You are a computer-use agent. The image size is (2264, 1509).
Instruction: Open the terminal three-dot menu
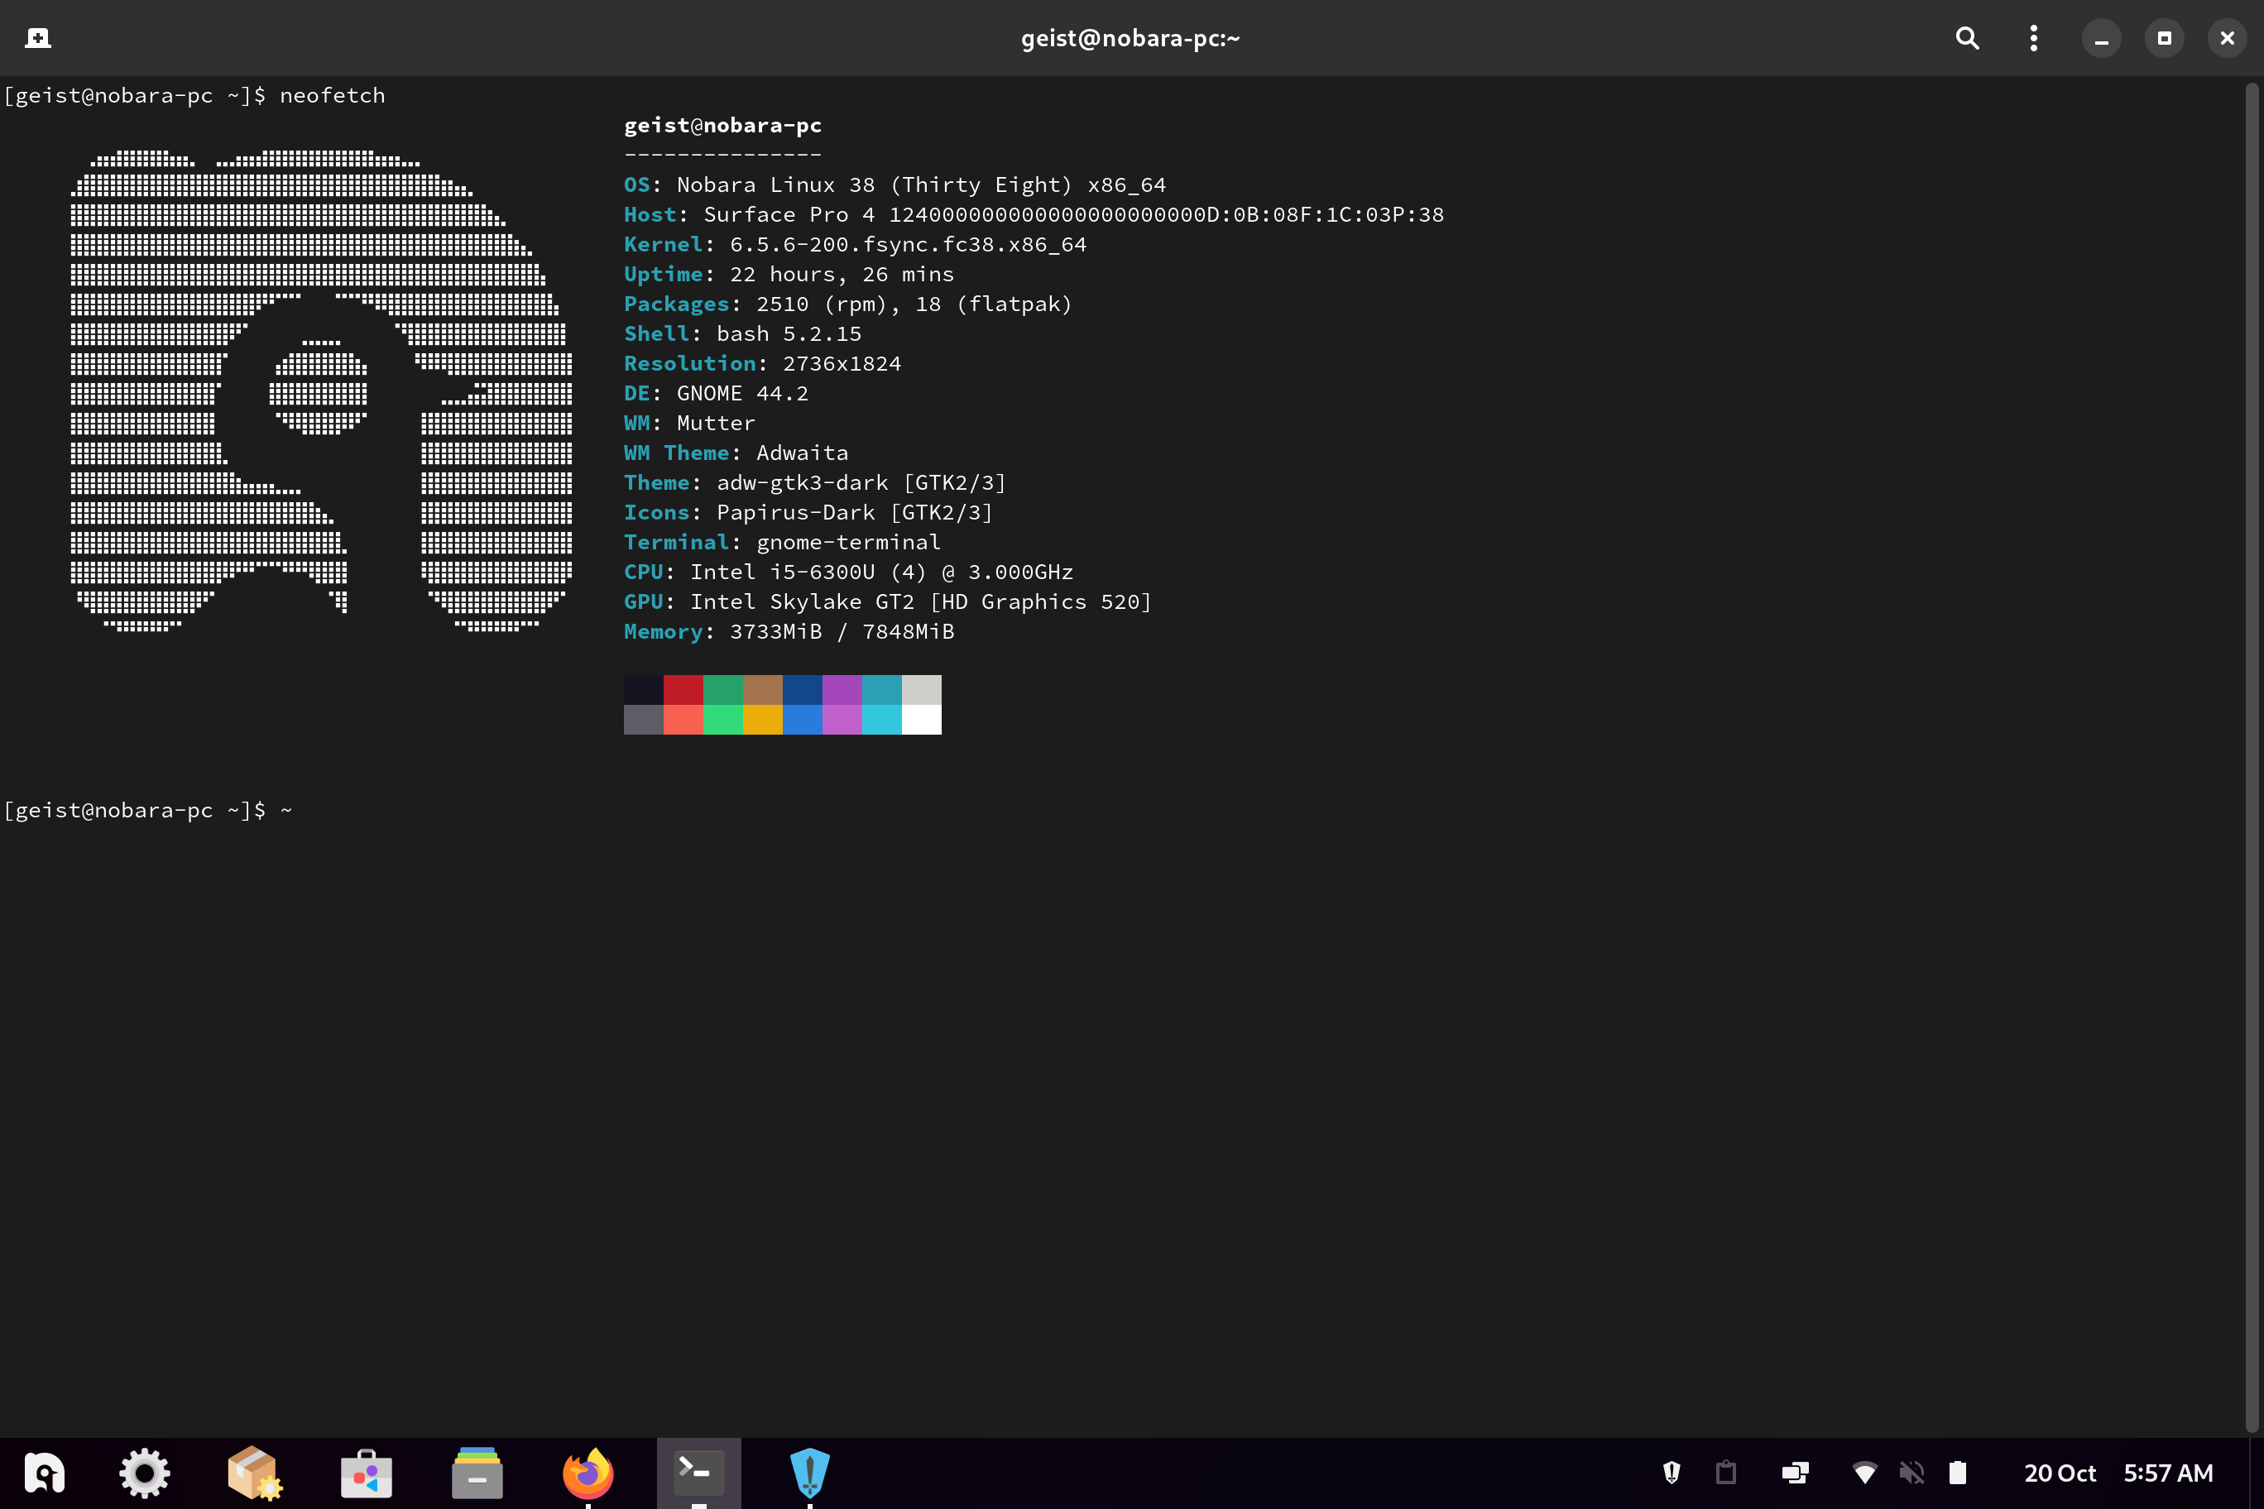pyautogui.click(x=2034, y=37)
